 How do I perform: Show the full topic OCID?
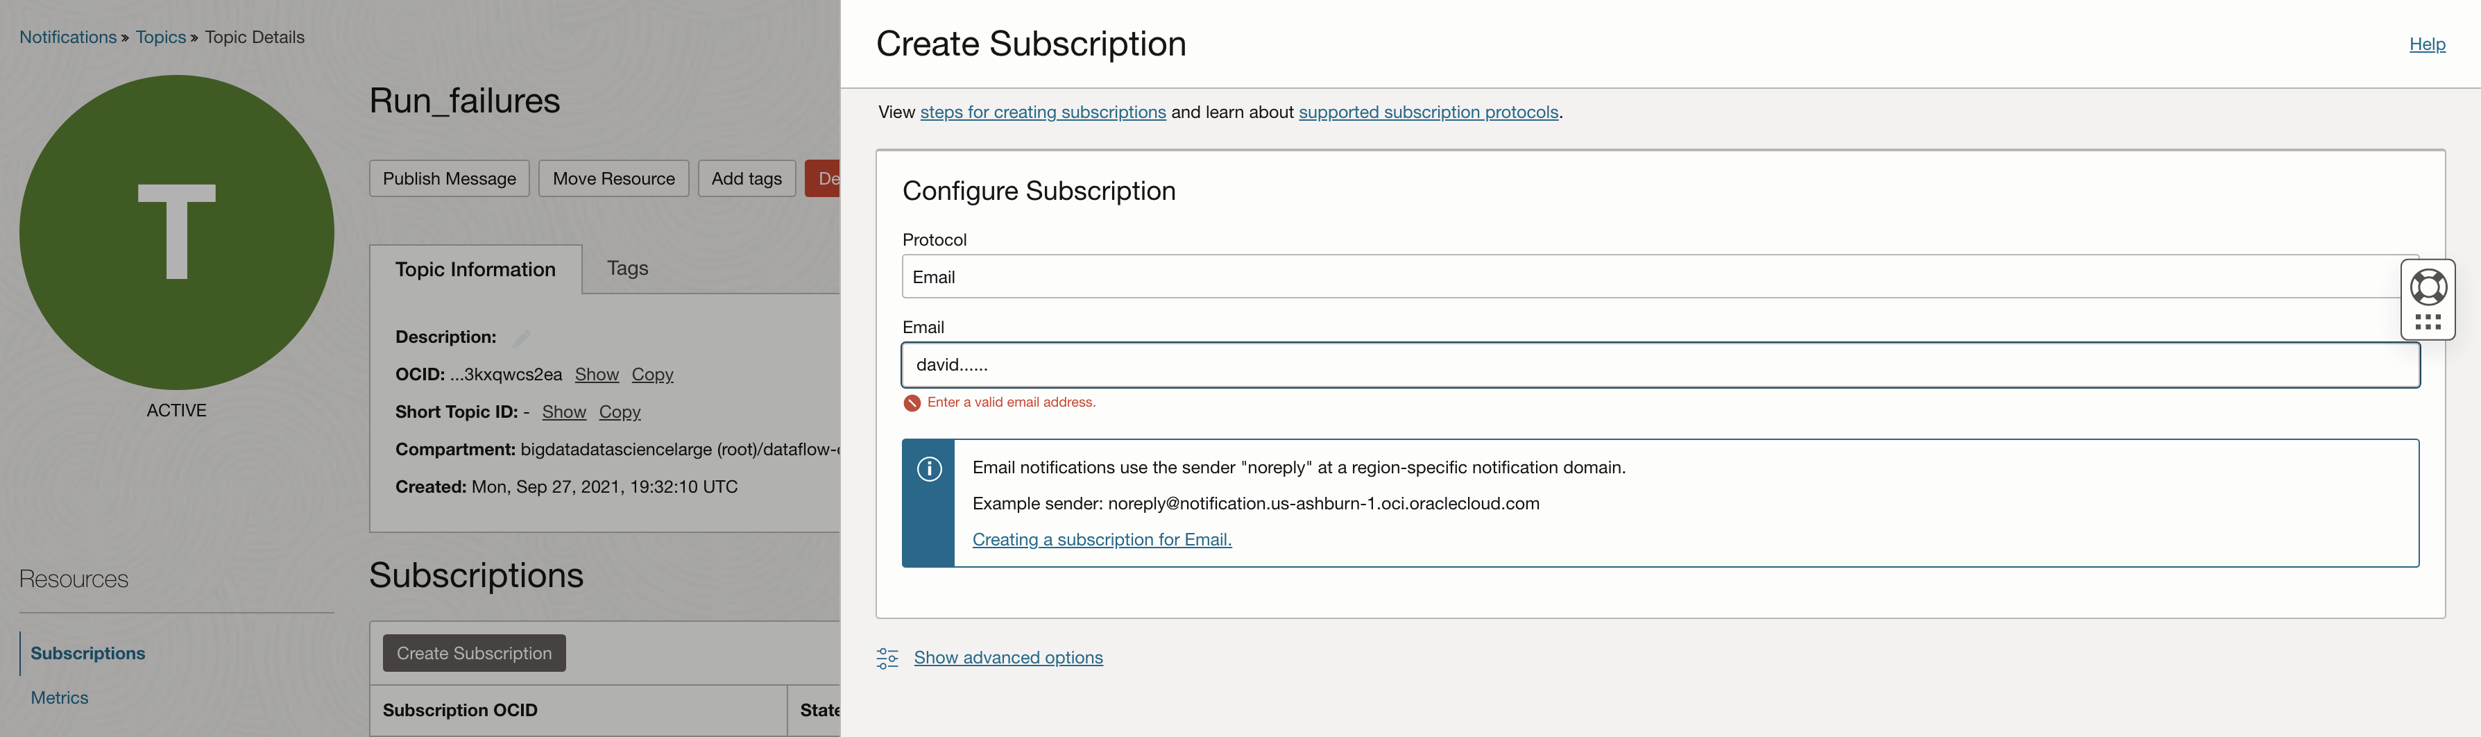(x=597, y=375)
